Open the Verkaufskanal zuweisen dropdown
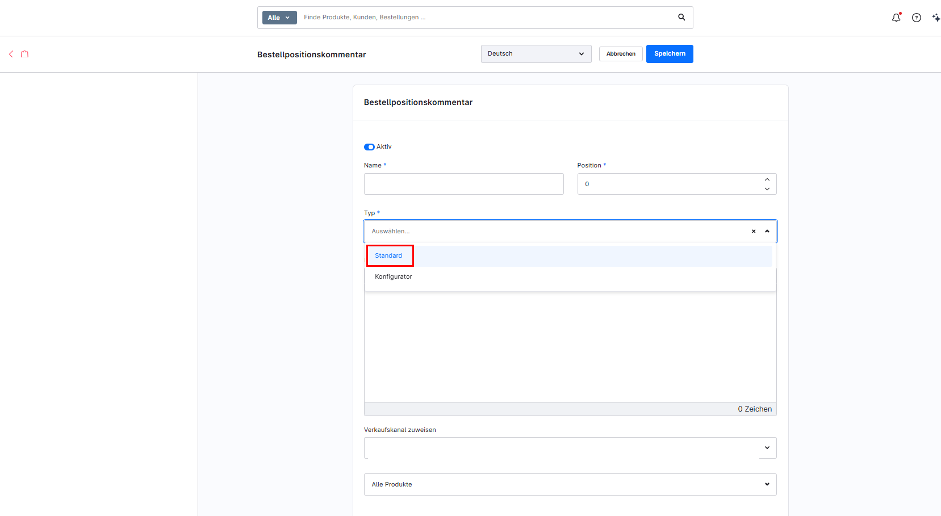Screen dimensions: 941x516 click(x=570, y=448)
